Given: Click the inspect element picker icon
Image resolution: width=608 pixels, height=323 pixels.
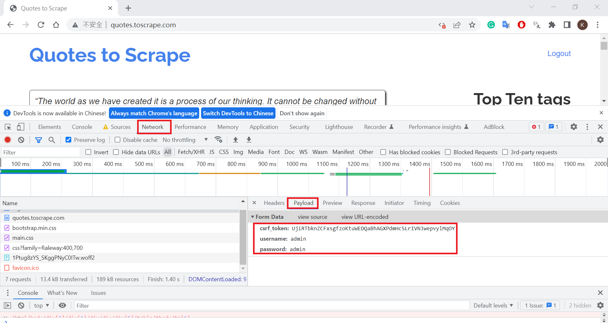Looking at the screenshot, I should click(8, 127).
